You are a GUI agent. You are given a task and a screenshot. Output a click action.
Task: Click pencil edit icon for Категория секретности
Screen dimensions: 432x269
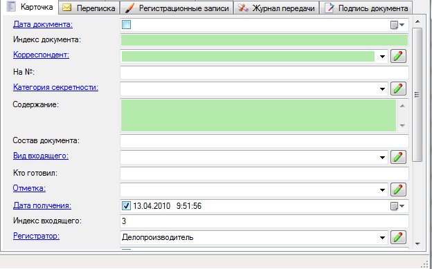398,89
